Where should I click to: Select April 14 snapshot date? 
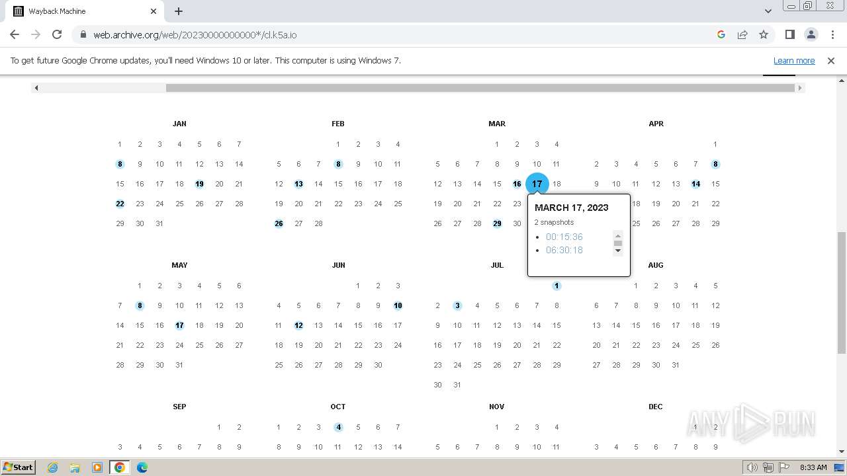695,184
